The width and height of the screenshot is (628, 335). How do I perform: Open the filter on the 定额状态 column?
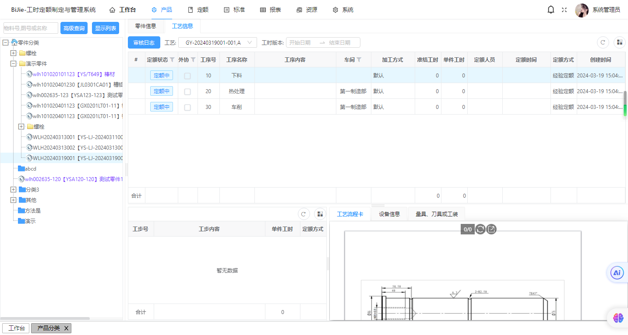(172, 59)
